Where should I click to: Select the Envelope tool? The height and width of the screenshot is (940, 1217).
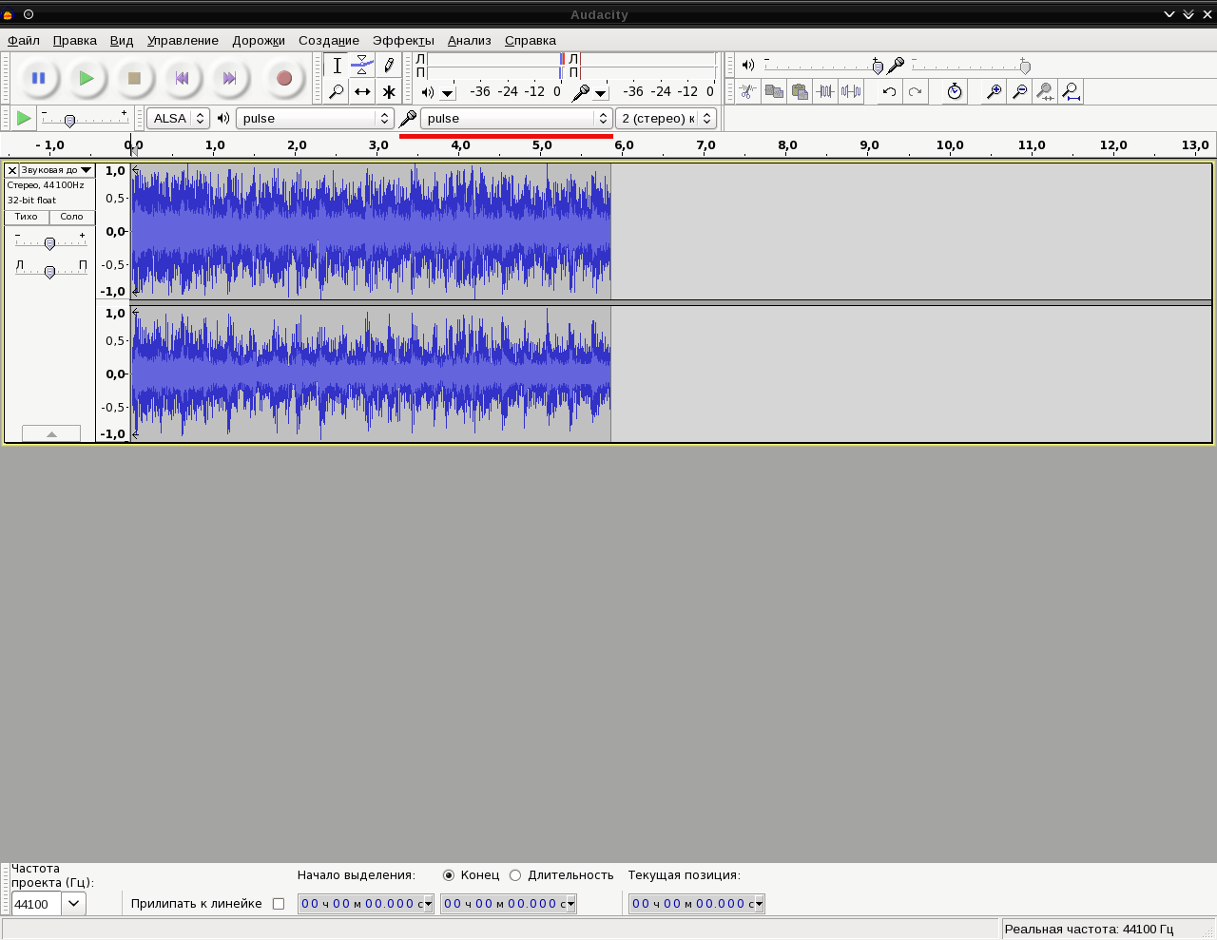point(362,66)
